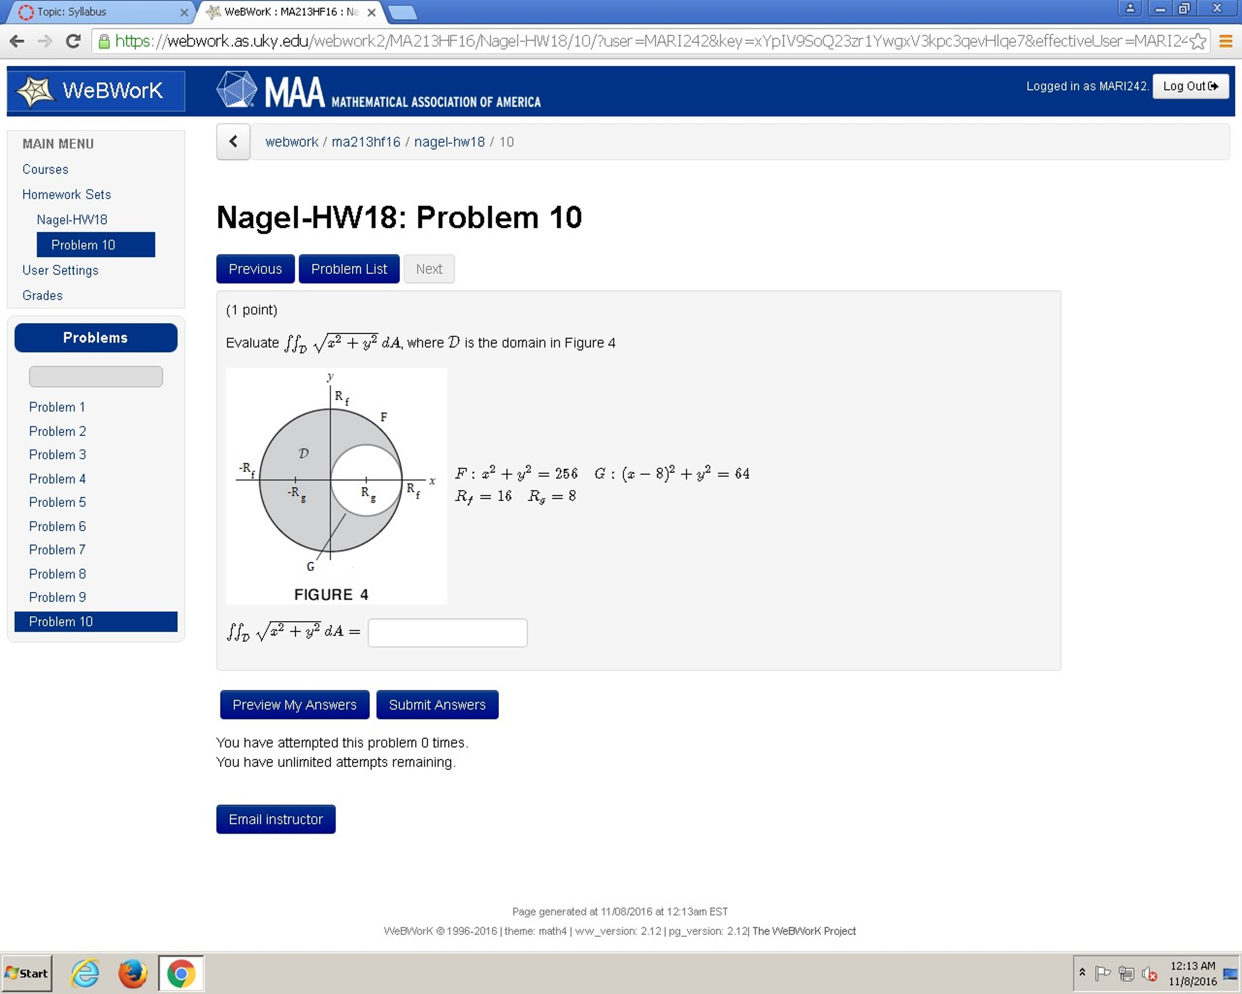Launch Firefox from the taskbar
Image resolution: width=1242 pixels, height=994 pixels.
tap(132, 973)
